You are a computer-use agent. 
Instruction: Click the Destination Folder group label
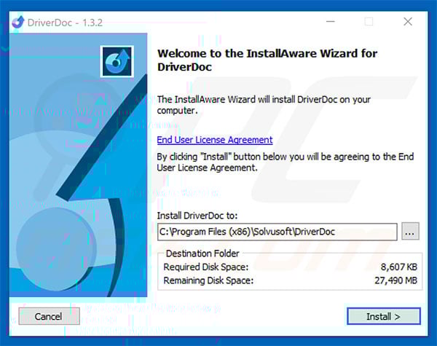(x=202, y=253)
